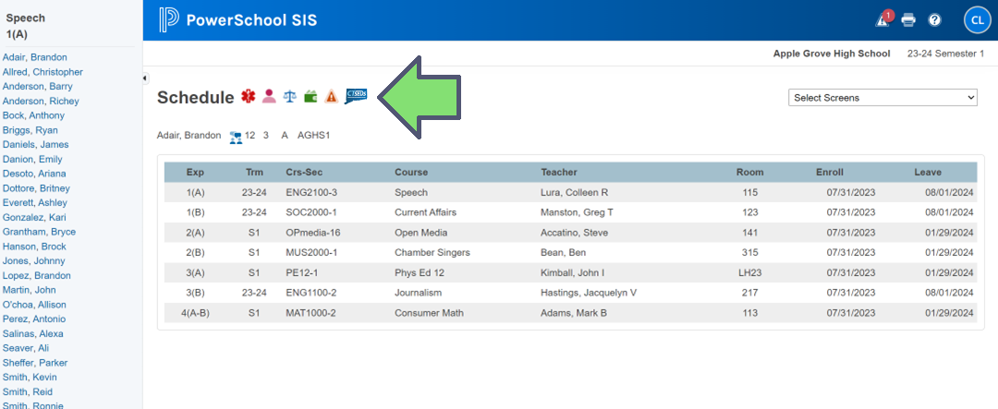Open student Salinas, Alexa in sidebar

coord(32,334)
